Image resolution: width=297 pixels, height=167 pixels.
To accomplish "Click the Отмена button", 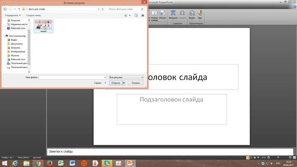I will 136,83.
